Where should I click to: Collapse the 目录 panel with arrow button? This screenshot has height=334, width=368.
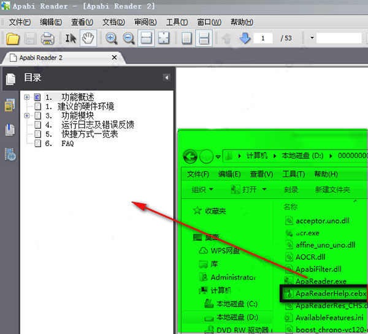166,78
